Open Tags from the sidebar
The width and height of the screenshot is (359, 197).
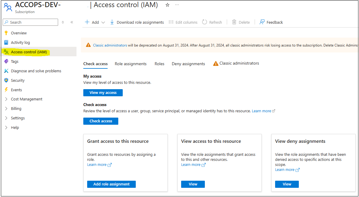point(15,61)
